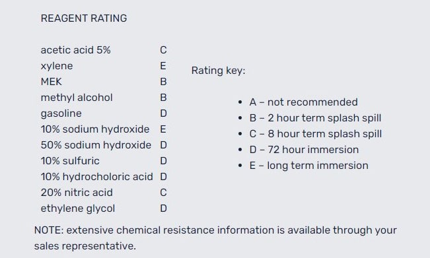Click the NOTE about chemical resistance information

215,238
